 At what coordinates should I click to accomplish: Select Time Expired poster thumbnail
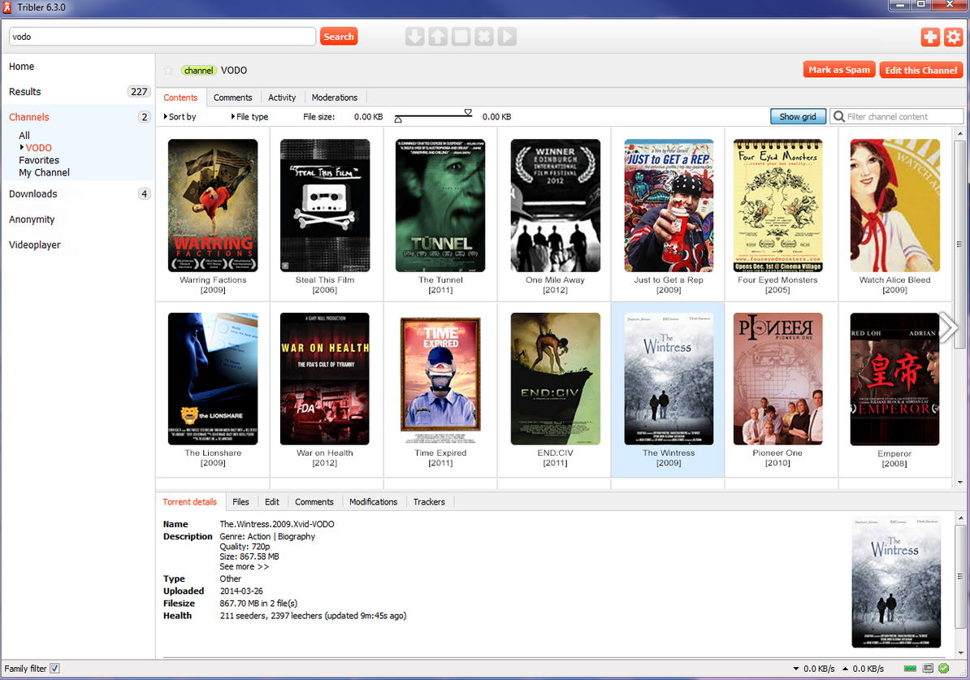[440, 379]
